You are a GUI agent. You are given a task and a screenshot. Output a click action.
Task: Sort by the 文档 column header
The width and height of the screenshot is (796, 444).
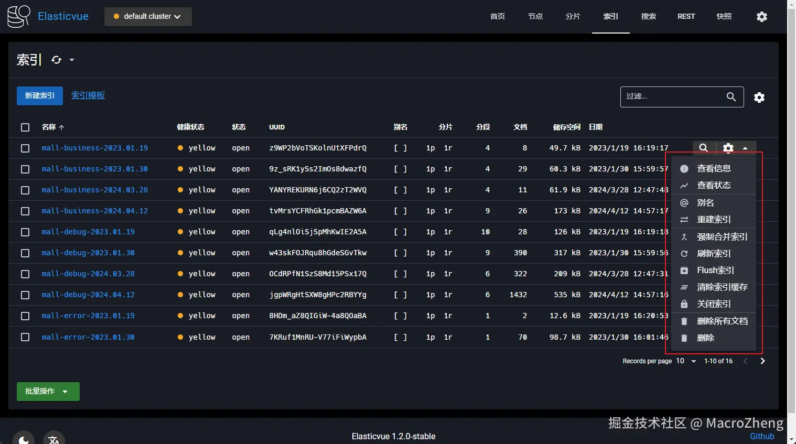pyautogui.click(x=521, y=127)
